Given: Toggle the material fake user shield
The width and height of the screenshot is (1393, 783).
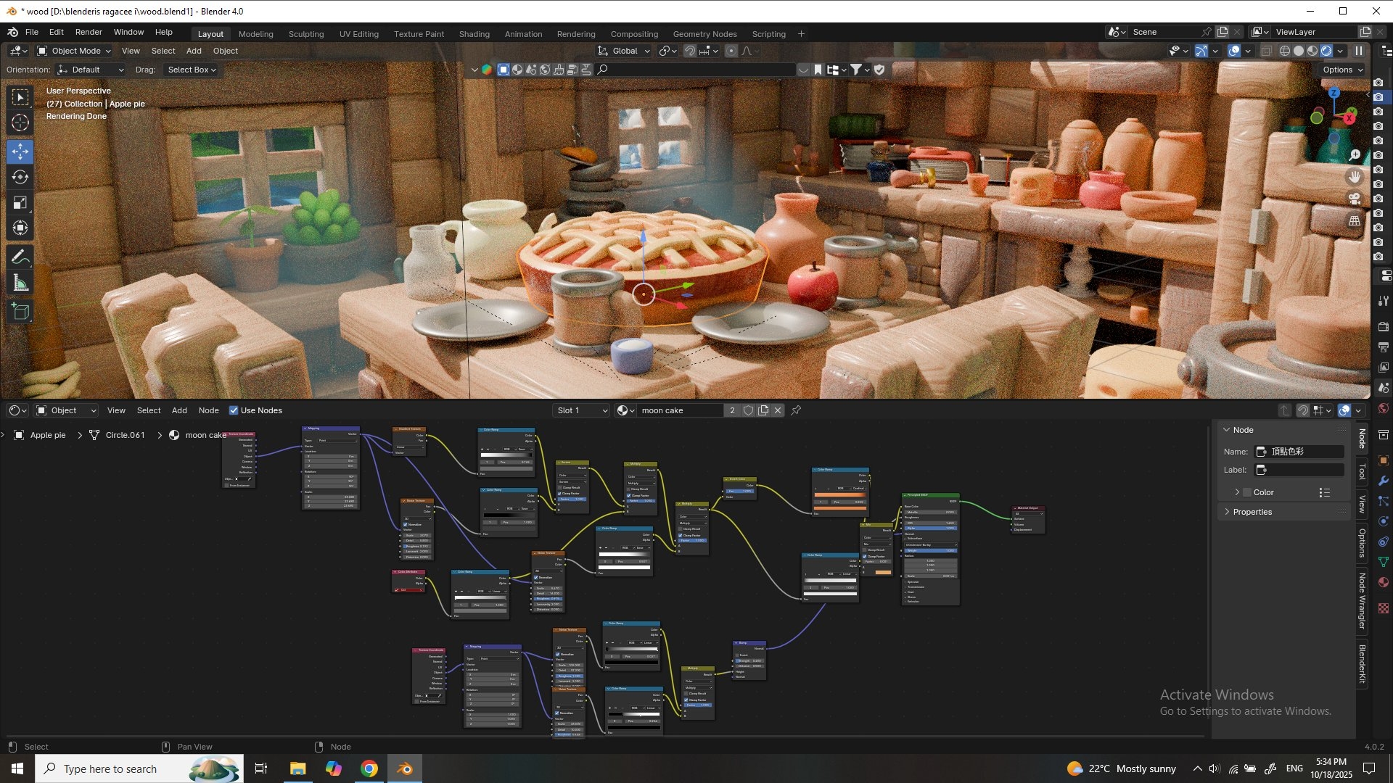Looking at the screenshot, I should point(748,410).
